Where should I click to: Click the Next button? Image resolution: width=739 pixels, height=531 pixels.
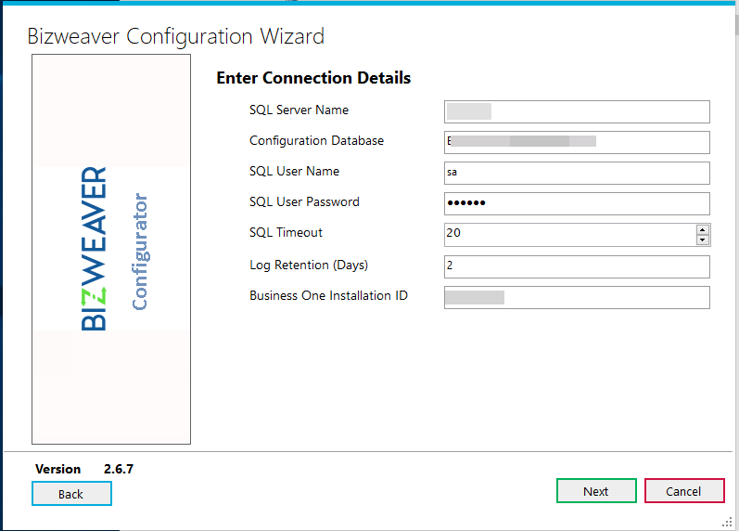point(596,491)
